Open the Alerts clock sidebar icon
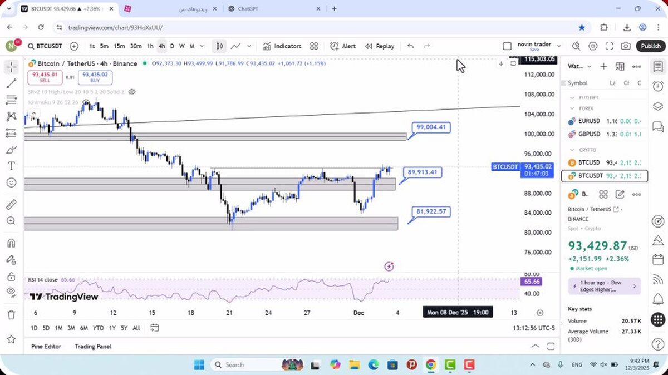Image resolution: width=668 pixels, height=375 pixels. click(657, 86)
